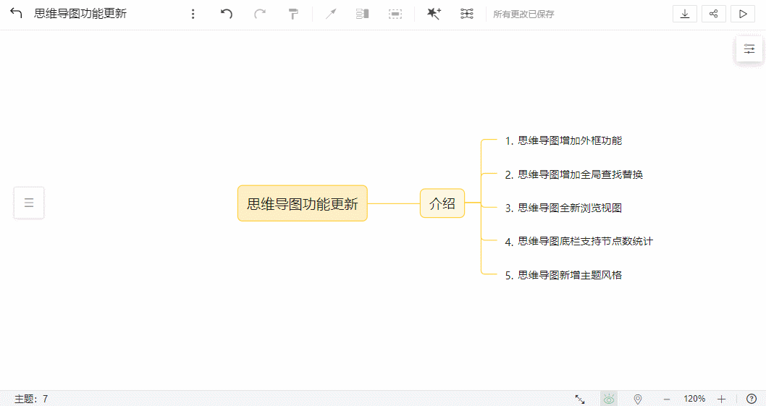Open the help question mark icon

coord(752,399)
